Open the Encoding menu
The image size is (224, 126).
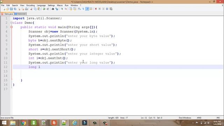[30, 5]
